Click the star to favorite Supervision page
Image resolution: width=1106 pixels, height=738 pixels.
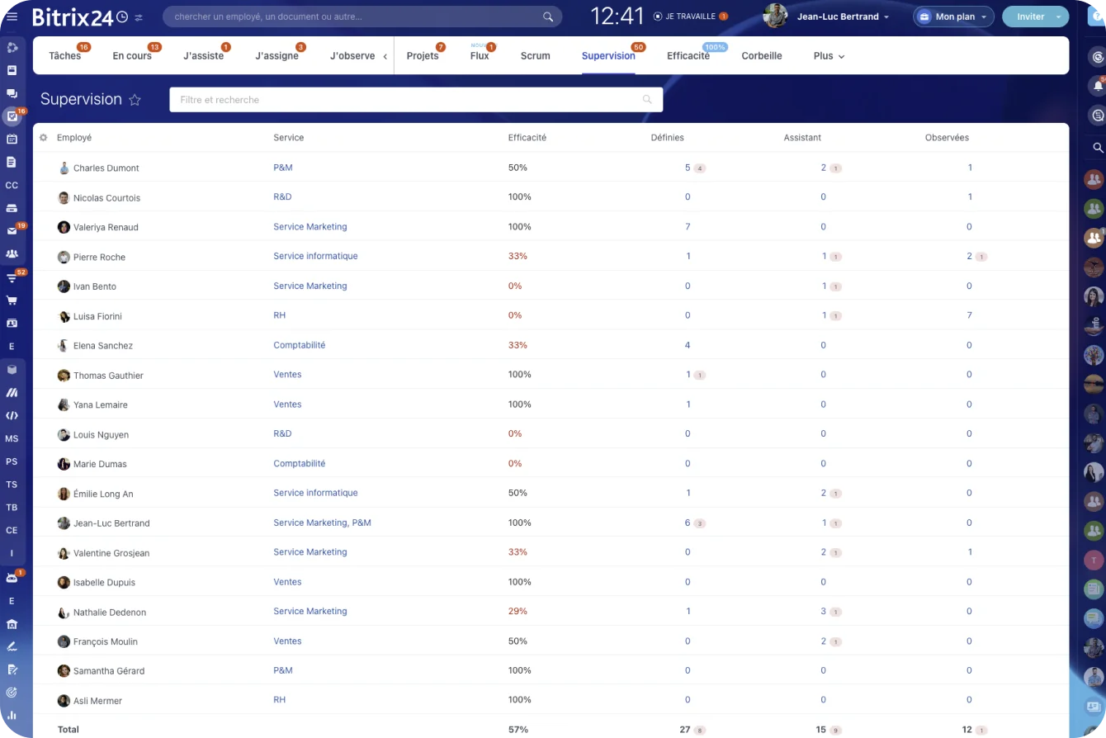point(135,100)
